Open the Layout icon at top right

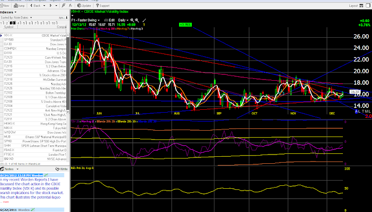(362, 6)
